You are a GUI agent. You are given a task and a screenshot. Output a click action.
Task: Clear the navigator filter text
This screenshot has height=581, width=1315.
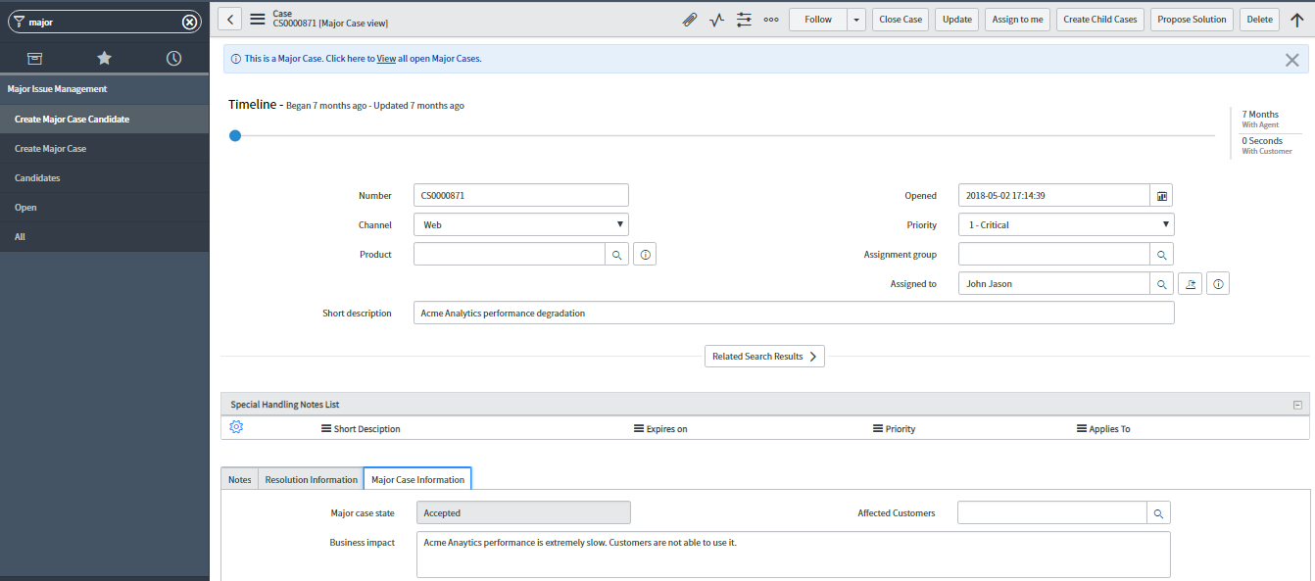(x=190, y=22)
